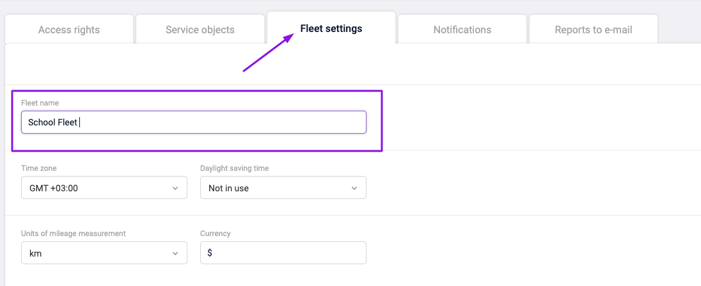Click the 'Time zone' label
The height and width of the screenshot is (286, 701).
coord(39,168)
